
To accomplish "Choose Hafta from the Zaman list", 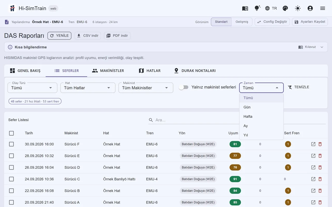I will (x=261, y=116).
